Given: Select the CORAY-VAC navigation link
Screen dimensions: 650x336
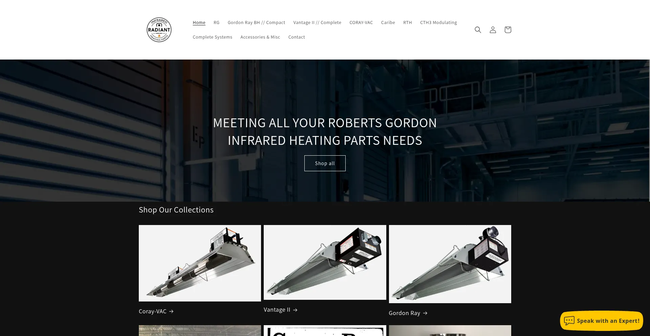Looking at the screenshot, I should tap(361, 23).
